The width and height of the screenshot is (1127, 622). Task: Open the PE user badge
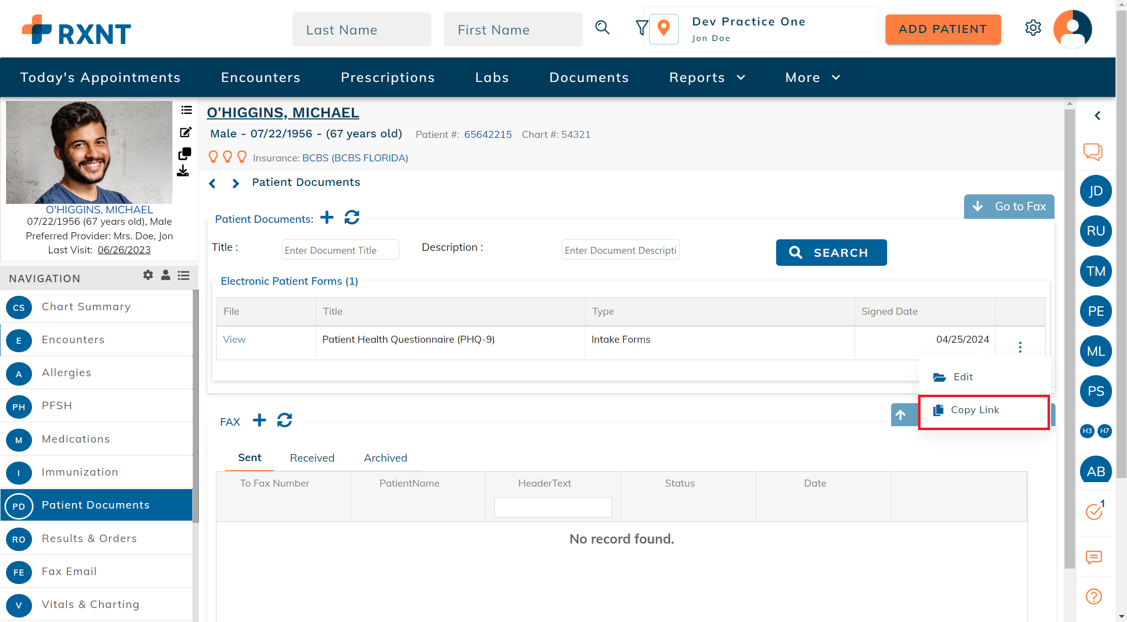coord(1096,311)
